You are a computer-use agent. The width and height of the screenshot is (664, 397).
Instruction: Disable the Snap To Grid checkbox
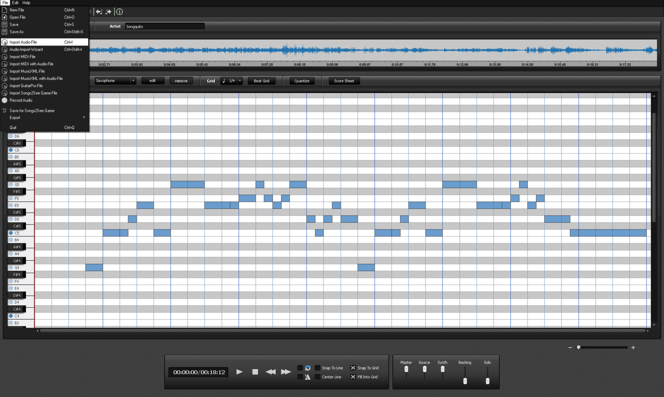pos(353,368)
